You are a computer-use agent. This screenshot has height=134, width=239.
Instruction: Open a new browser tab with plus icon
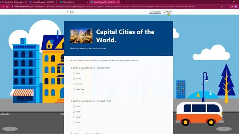(123, 2)
